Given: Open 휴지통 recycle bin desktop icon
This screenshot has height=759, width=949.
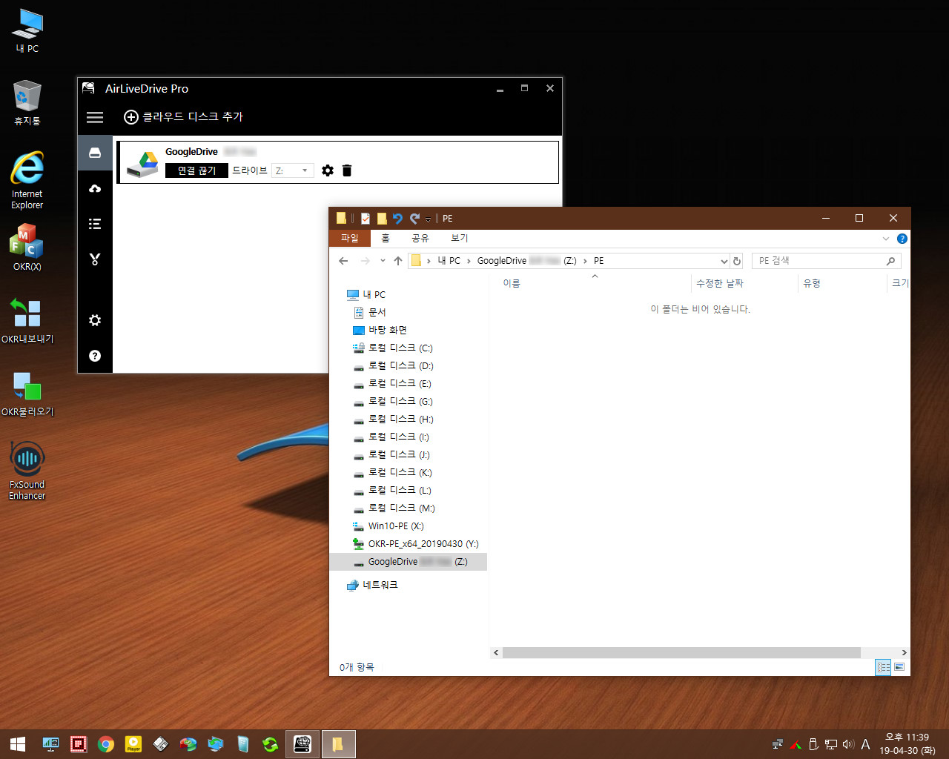Looking at the screenshot, I should coord(27,102).
